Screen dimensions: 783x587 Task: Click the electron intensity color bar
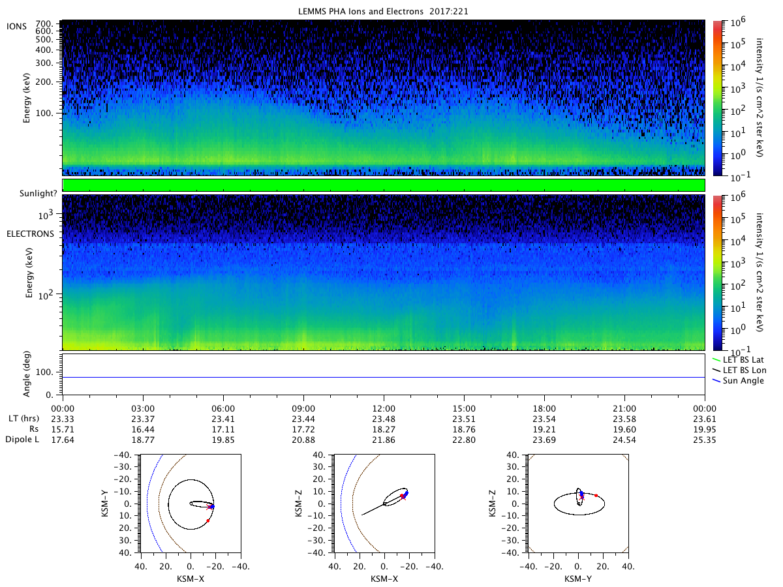[x=716, y=273]
